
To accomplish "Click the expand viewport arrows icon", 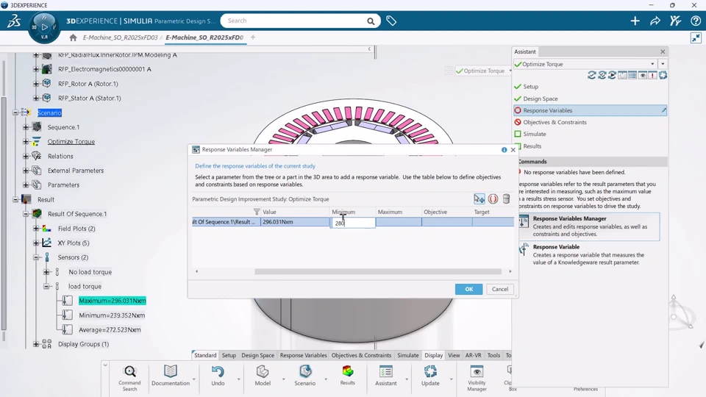I will point(696,37).
